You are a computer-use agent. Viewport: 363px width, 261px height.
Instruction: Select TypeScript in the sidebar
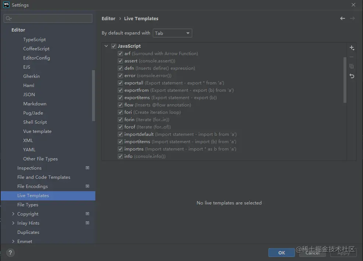pyautogui.click(x=35, y=39)
